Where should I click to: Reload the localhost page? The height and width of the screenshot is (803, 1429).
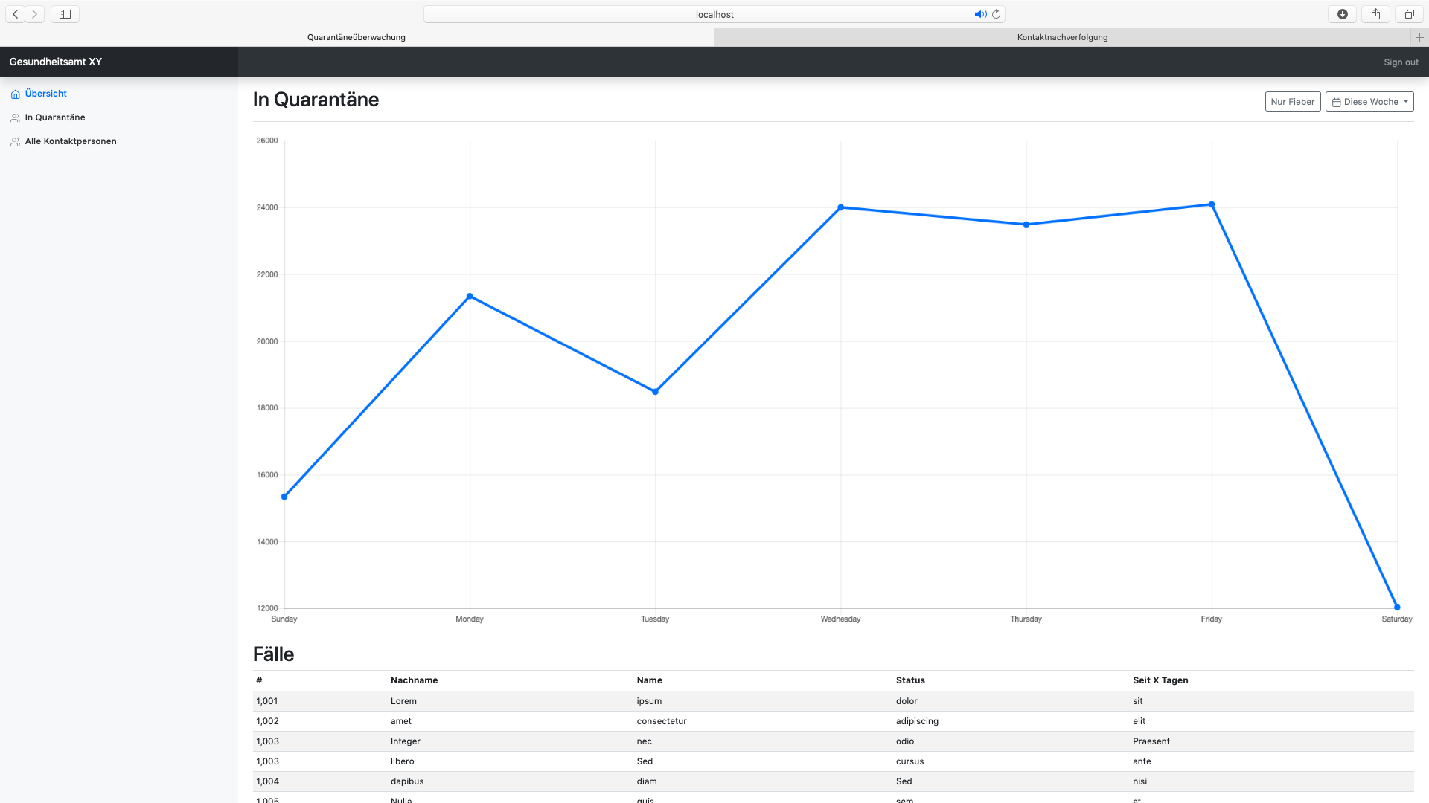[997, 14]
